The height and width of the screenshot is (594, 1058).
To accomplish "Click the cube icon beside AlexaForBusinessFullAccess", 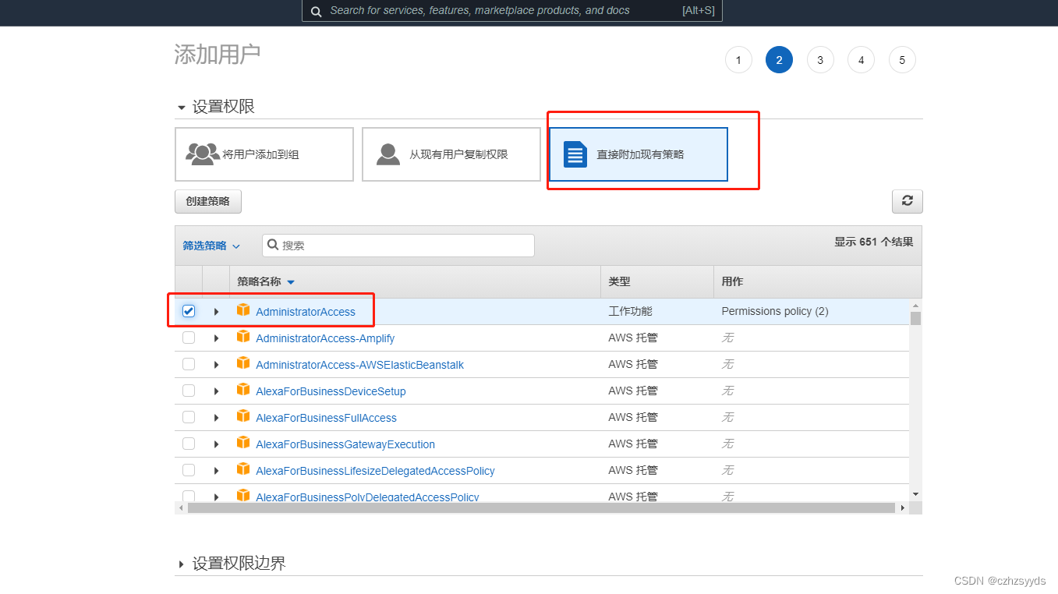I will (243, 417).
